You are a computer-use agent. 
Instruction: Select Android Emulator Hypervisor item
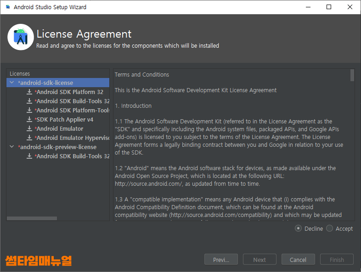72,138
